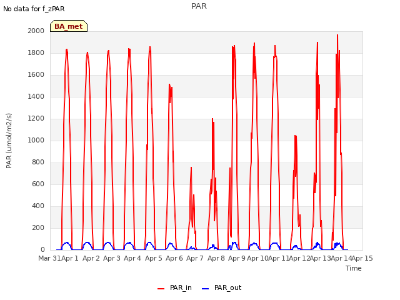Screen dimensions: 400x300
Task: Click the Apr 6 x-axis label
Action: [x=174, y=258]
